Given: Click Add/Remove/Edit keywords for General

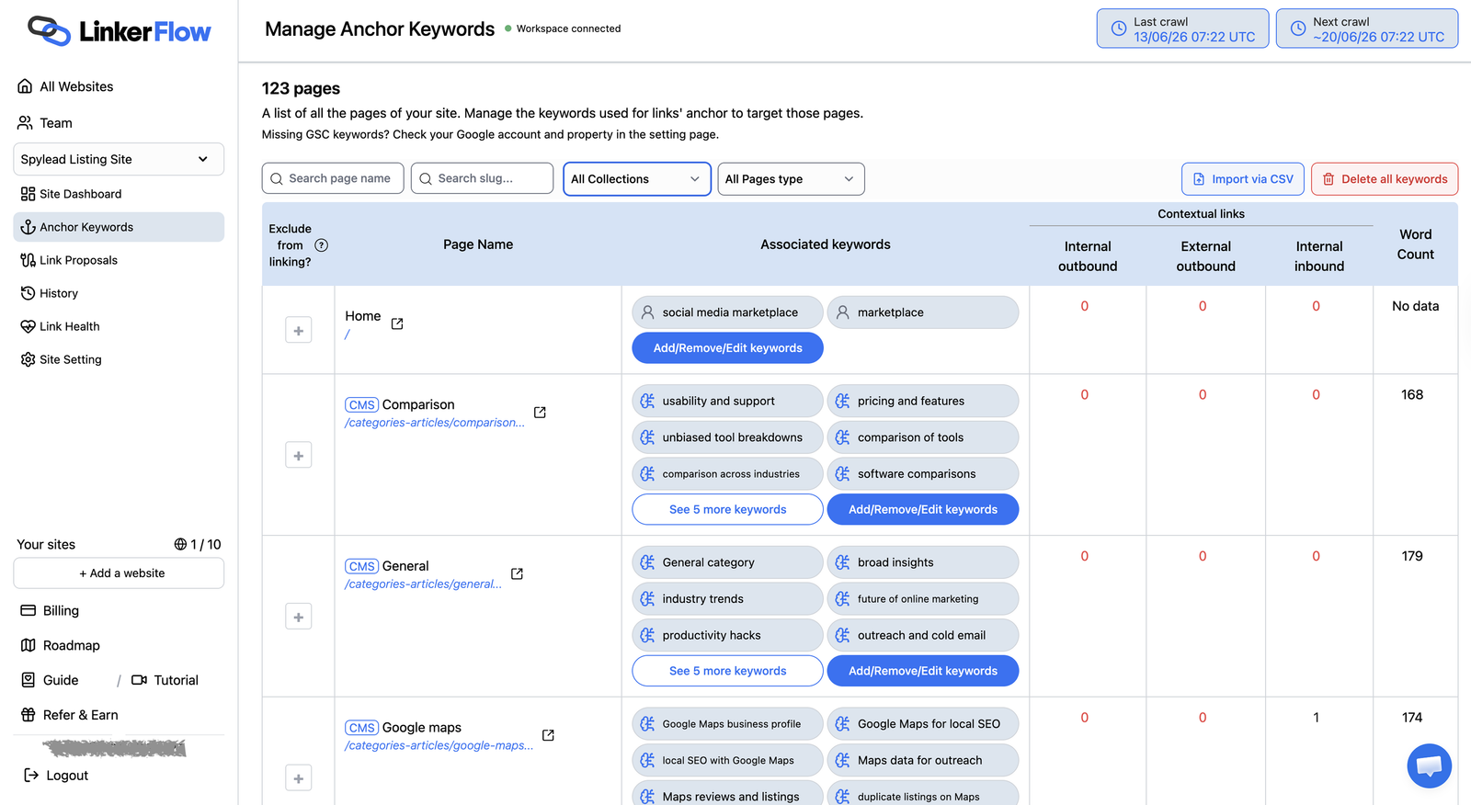Looking at the screenshot, I should (923, 672).
